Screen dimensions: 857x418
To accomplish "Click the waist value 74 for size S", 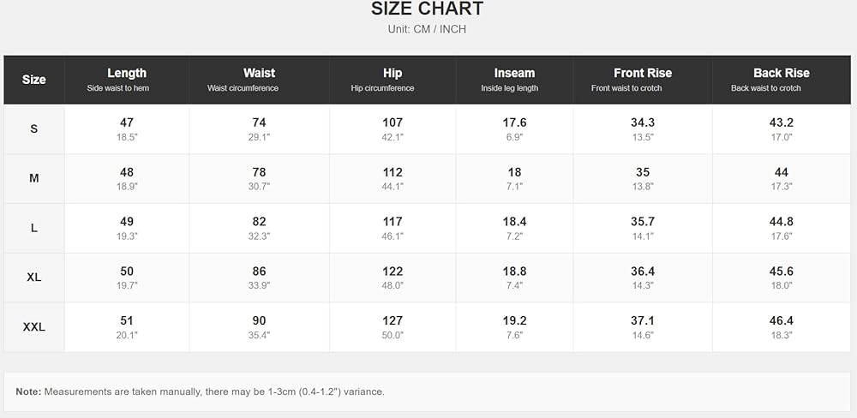I will pos(259,123).
